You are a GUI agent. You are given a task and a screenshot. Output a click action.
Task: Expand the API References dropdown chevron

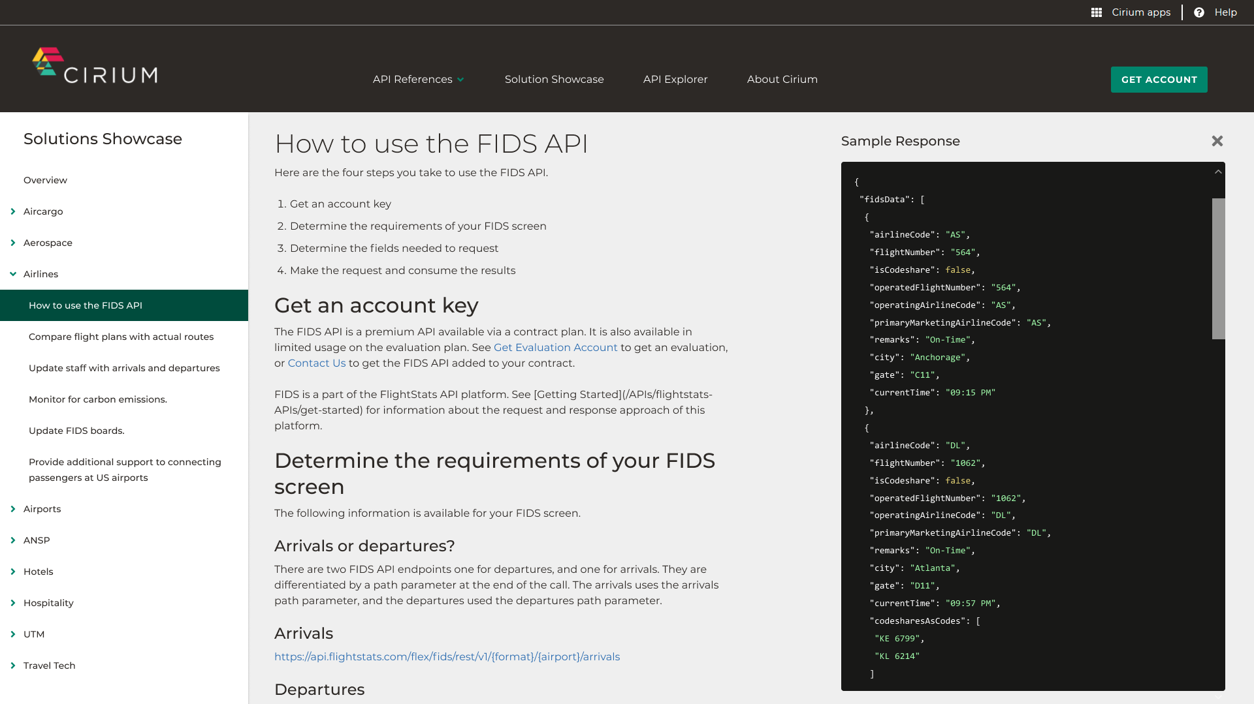pyautogui.click(x=460, y=80)
